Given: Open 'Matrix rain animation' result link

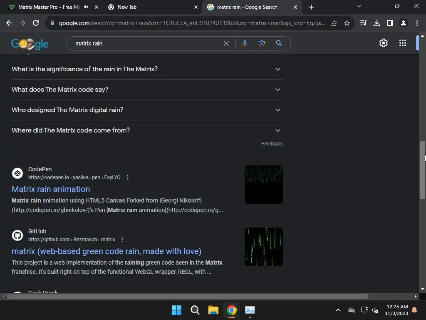Looking at the screenshot, I should 51,189.
